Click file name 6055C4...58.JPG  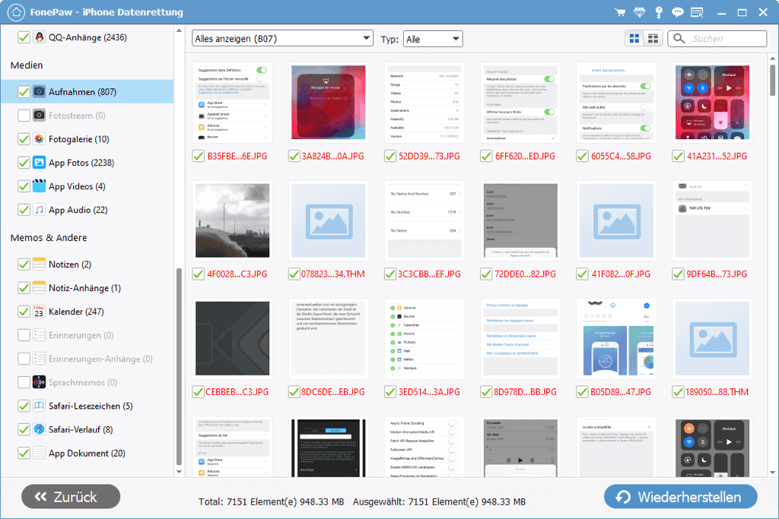(621, 157)
